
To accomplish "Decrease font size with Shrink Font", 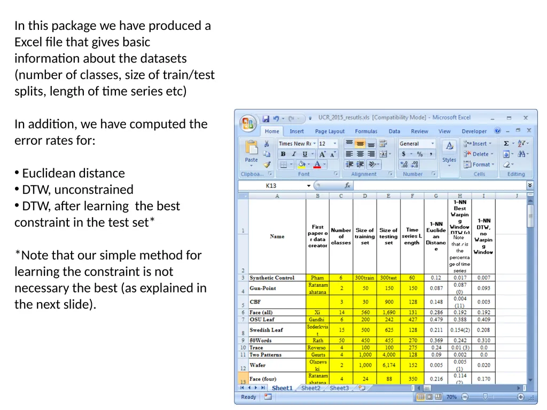I will click(x=333, y=154).
